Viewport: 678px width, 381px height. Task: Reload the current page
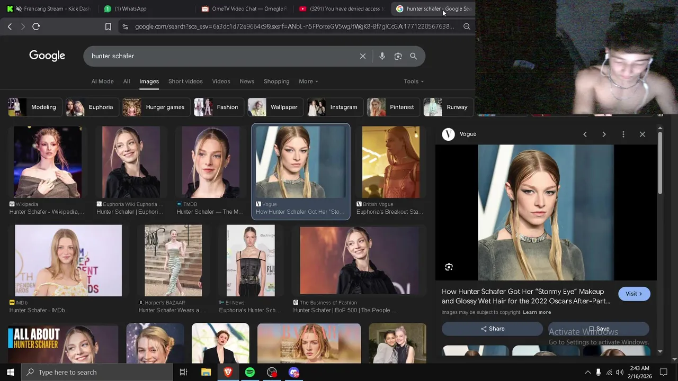click(x=36, y=26)
